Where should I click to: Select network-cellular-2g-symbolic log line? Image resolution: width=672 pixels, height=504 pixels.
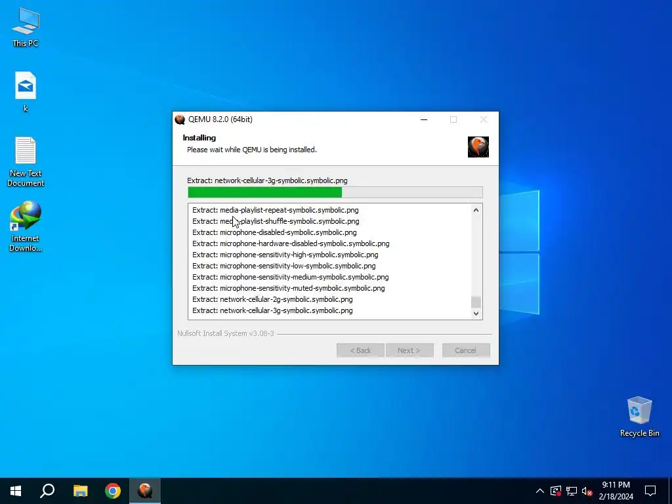[272, 299]
